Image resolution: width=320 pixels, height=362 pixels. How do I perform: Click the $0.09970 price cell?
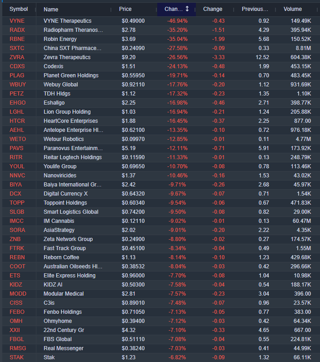pos(133,139)
